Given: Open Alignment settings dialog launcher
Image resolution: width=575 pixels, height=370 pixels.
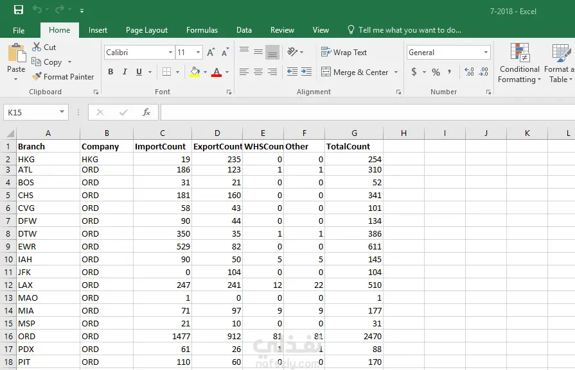Looking at the screenshot, I should [398, 92].
